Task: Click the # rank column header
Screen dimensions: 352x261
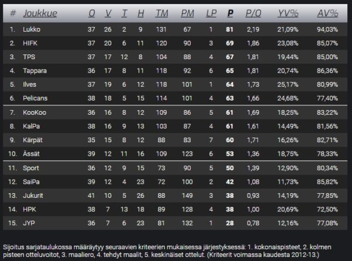Action: 12,13
